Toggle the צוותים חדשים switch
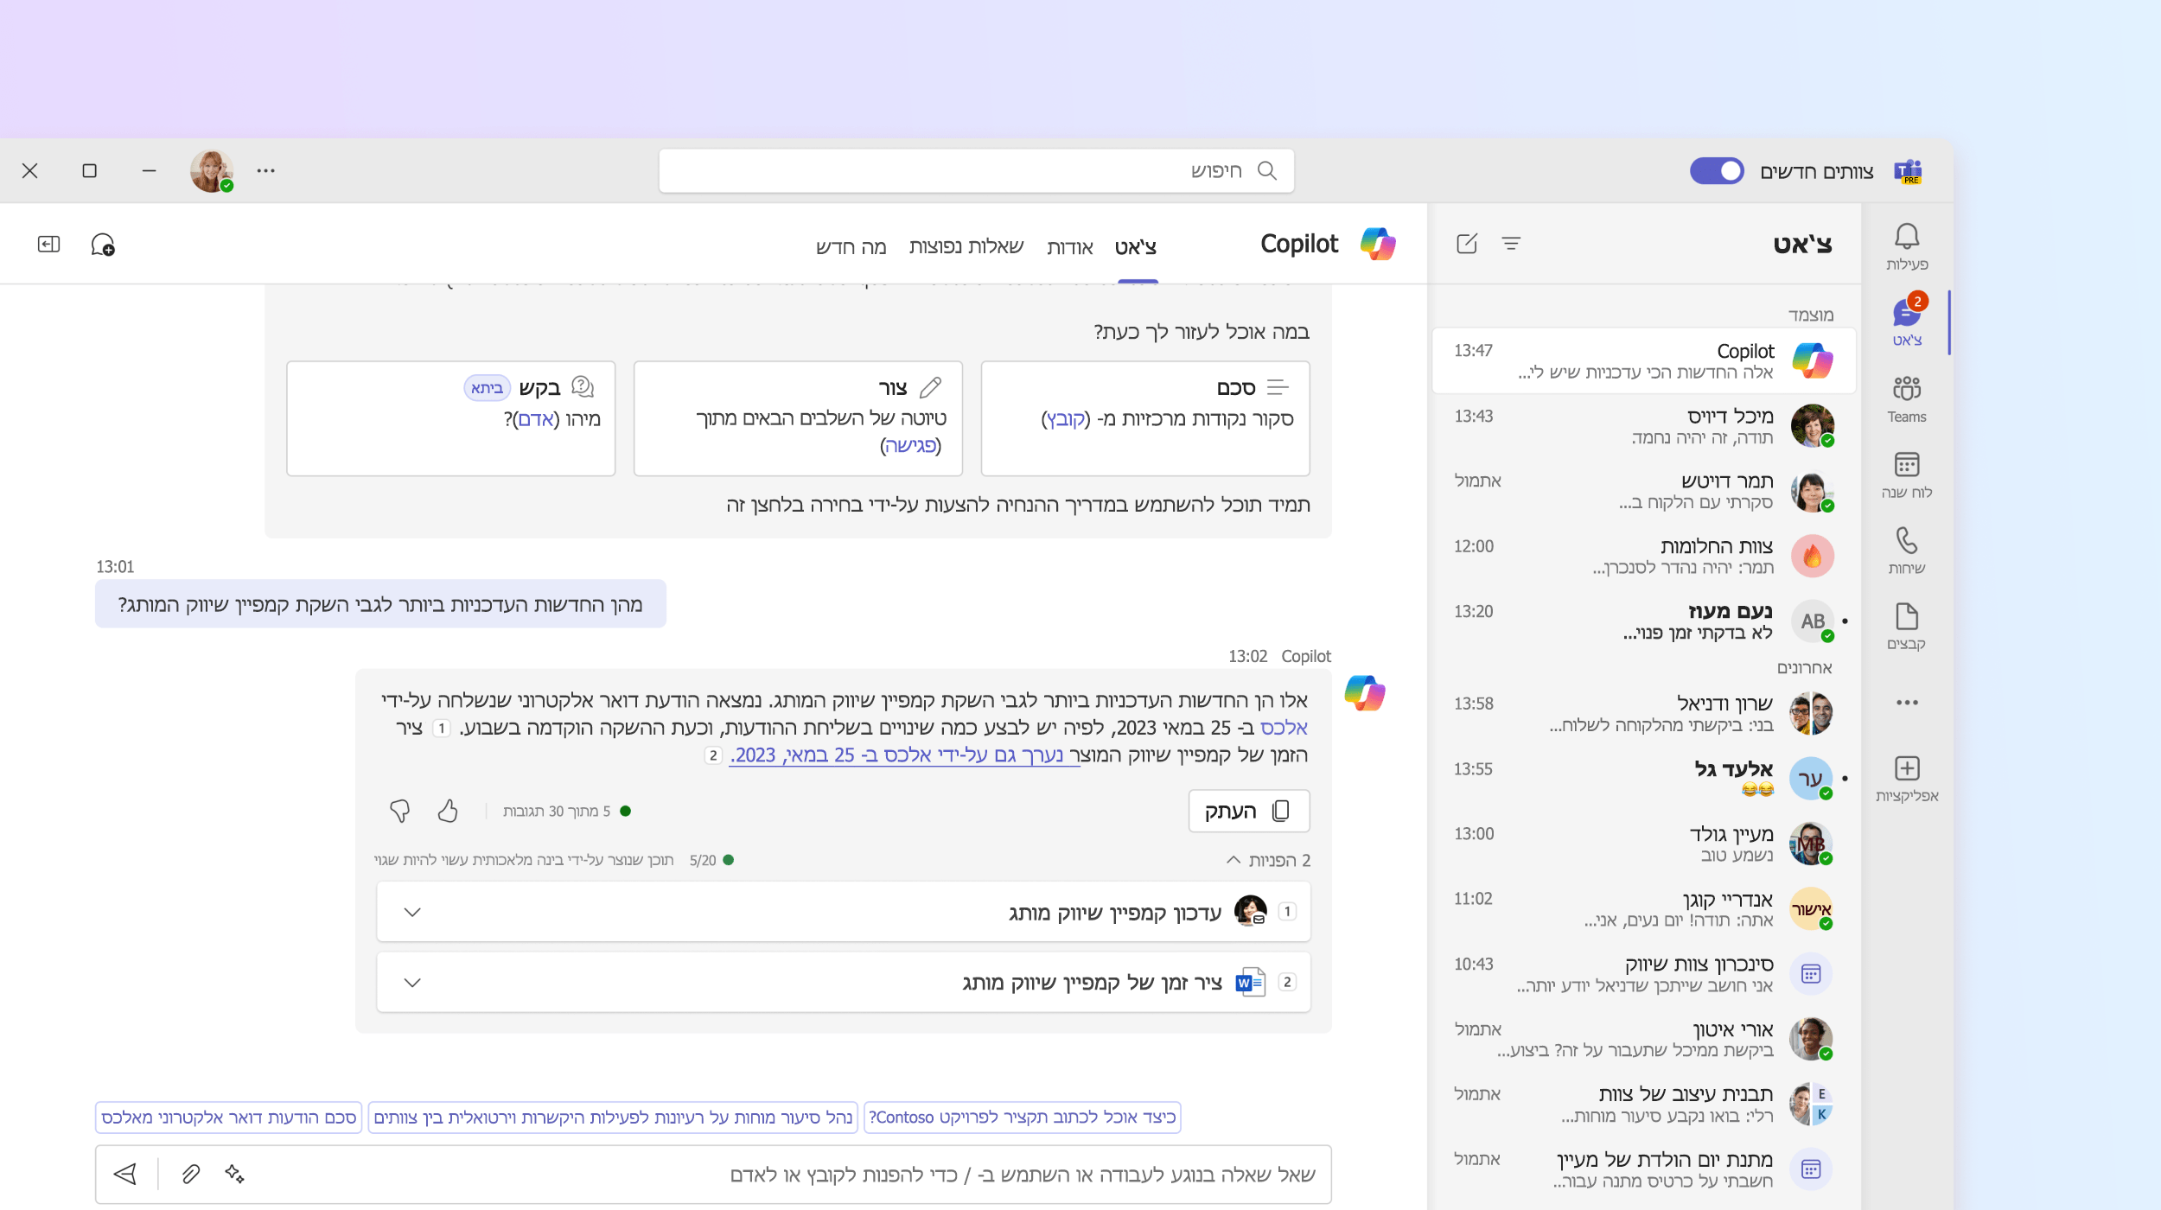 pos(1717,171)
